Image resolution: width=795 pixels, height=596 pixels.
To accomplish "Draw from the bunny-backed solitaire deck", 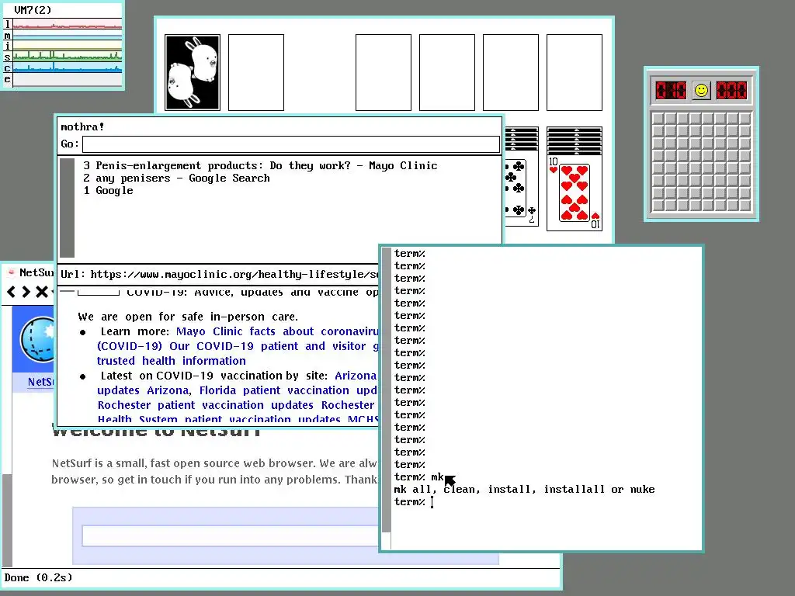I will (x=193, y=72).
